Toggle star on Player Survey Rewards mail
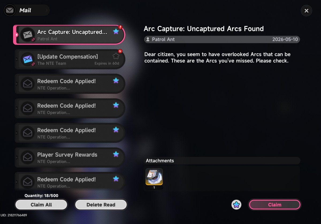Image resolution: width=321 pixels, height=224 pixels. [x=116, y=154]
